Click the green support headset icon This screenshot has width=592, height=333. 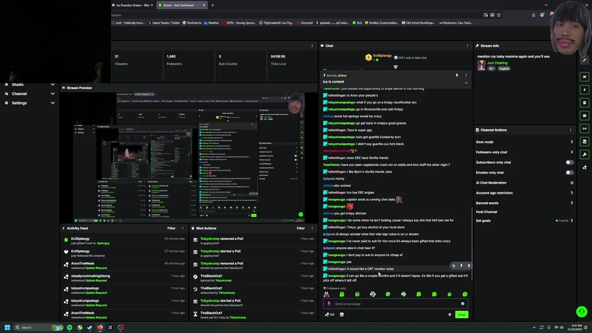[x=582, y=312]
